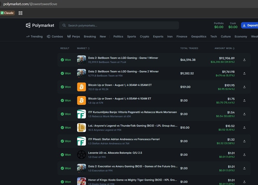Share the Bitcoin 4:30AM-4:35AM result
This screenshot has width=258, height=185.
click(x=244, y=87)
